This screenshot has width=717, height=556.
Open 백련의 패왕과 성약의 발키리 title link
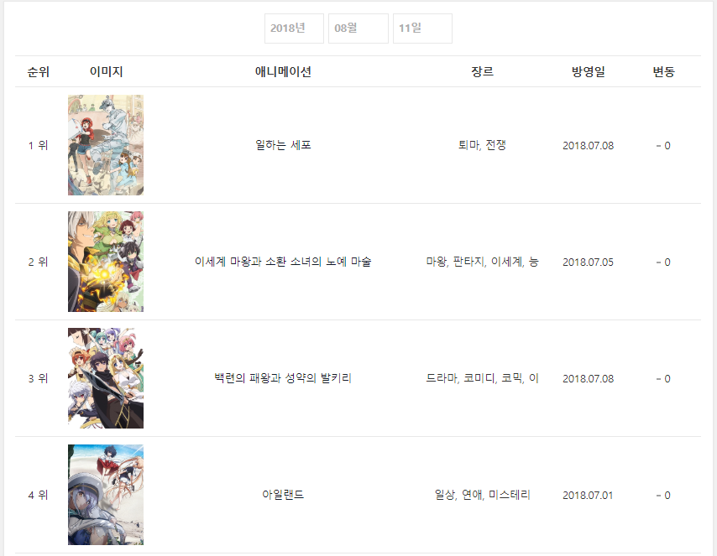283,378
